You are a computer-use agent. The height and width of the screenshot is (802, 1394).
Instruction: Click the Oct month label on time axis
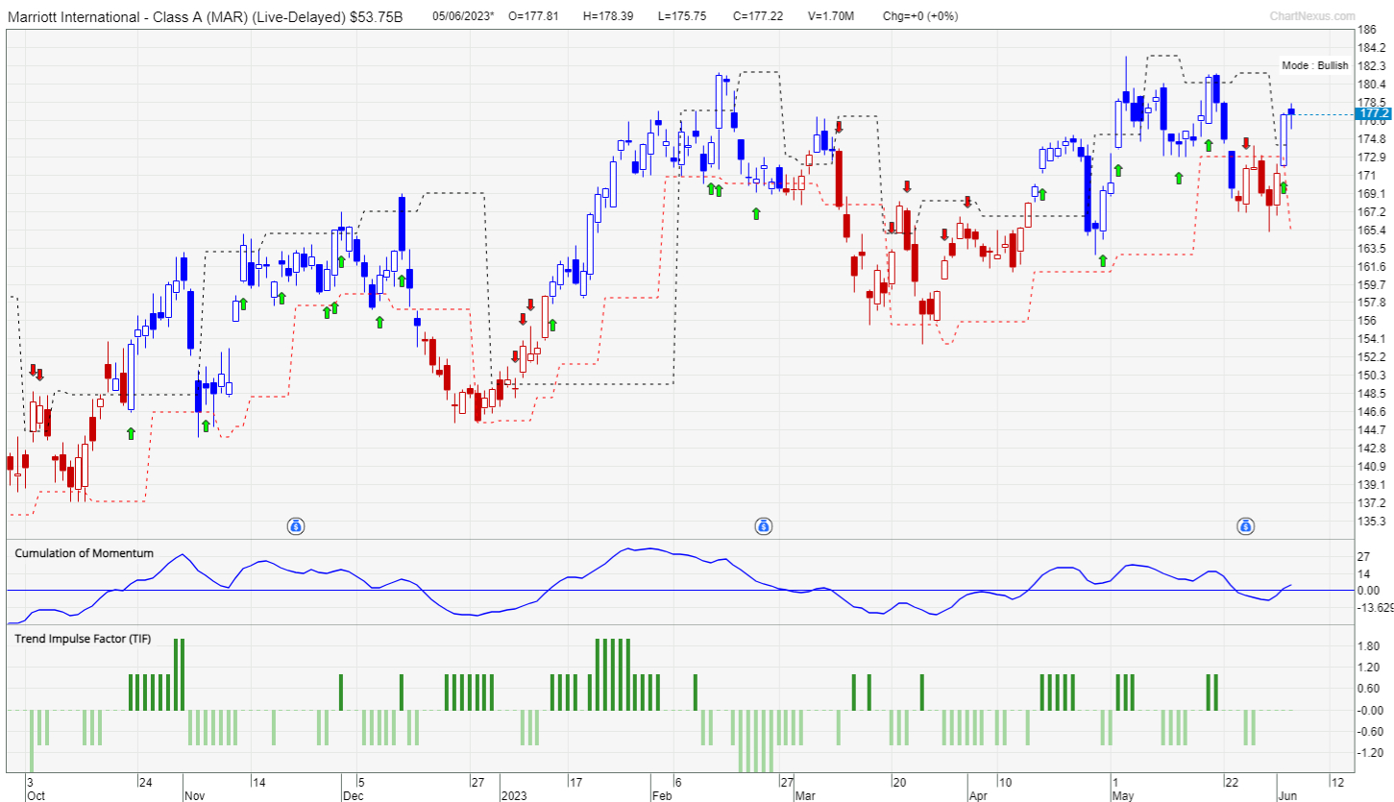(36, 796)
